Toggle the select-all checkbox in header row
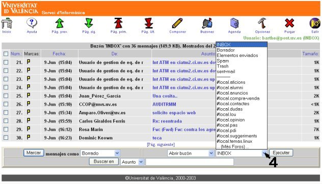Image resolution: width=322 pixels, height=184 pixels. (6, 54)
